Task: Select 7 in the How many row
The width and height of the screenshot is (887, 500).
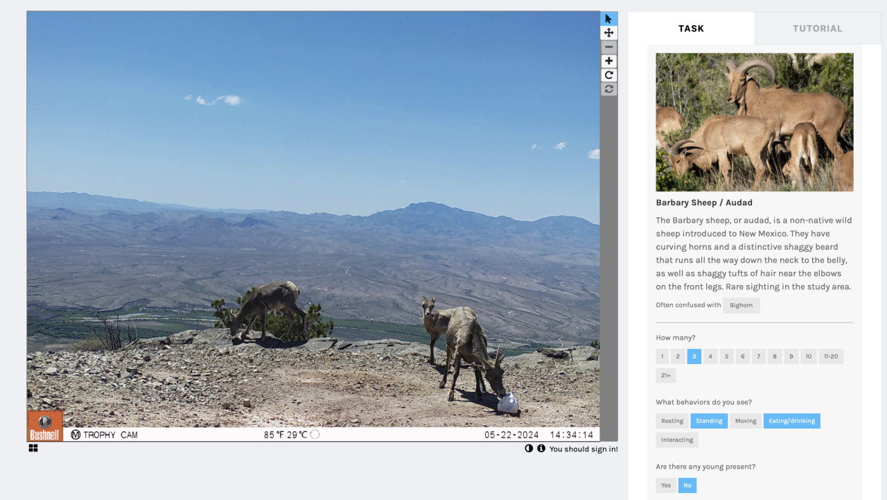Action: [759, 356]
